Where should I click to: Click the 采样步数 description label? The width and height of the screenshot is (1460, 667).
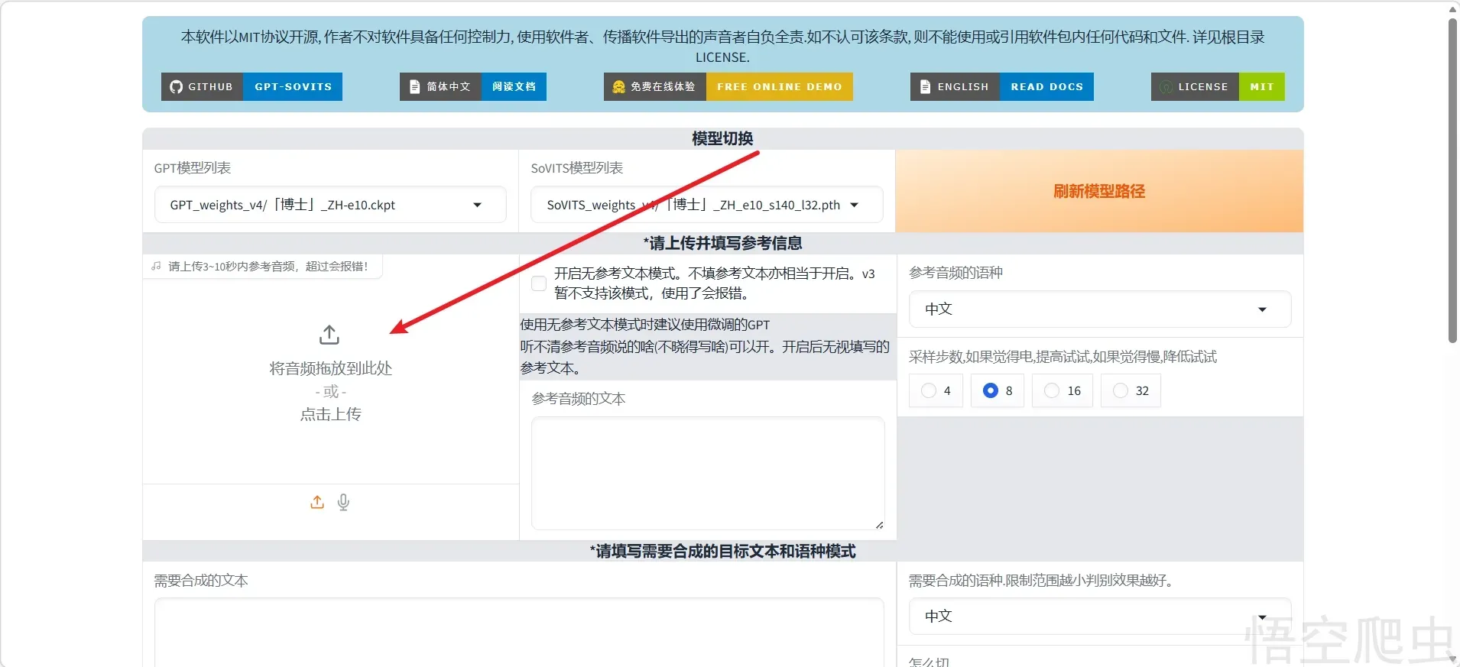pos(1063,357)
